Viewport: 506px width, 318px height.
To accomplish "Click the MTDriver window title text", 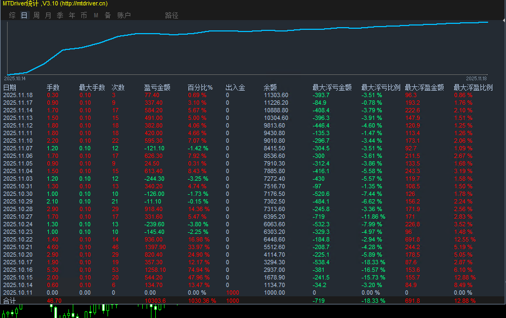I will point(55,4).
